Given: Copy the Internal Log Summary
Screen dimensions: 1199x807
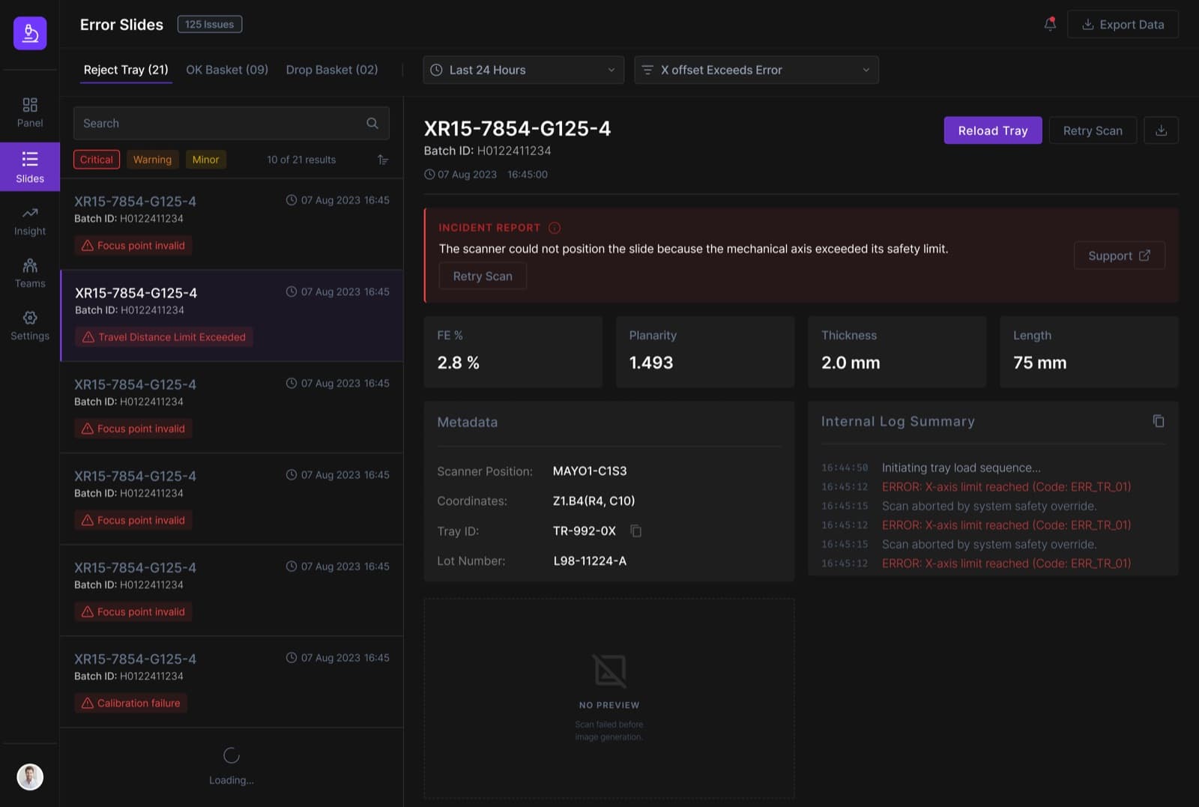Looking at the screenshot, I should [1159, 421].
